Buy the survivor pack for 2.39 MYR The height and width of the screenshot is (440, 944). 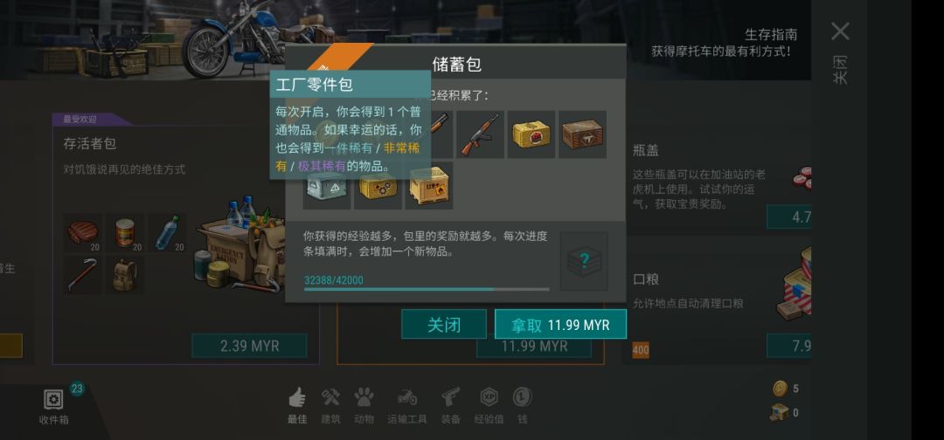point(249,347)
